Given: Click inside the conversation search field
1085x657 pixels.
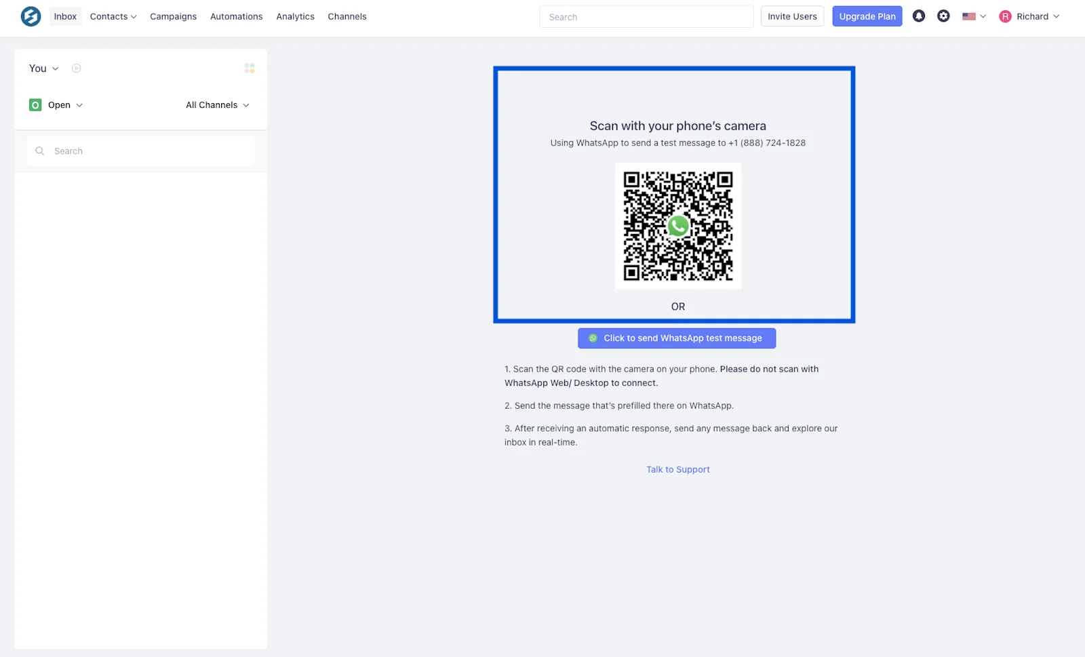Looking at the screenshot, I should click(140, 151).
